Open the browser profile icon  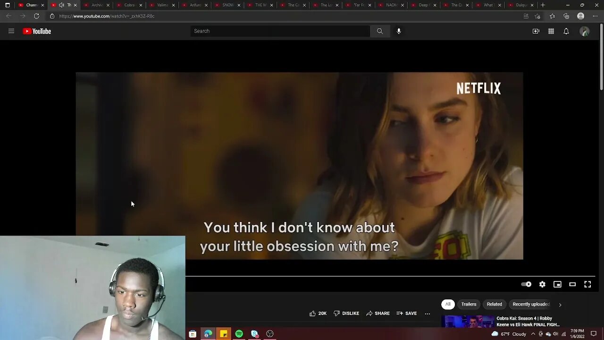(x=581, y=16)
